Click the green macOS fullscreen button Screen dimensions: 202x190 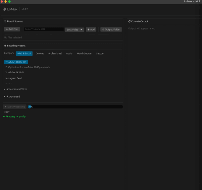point(9,2)
